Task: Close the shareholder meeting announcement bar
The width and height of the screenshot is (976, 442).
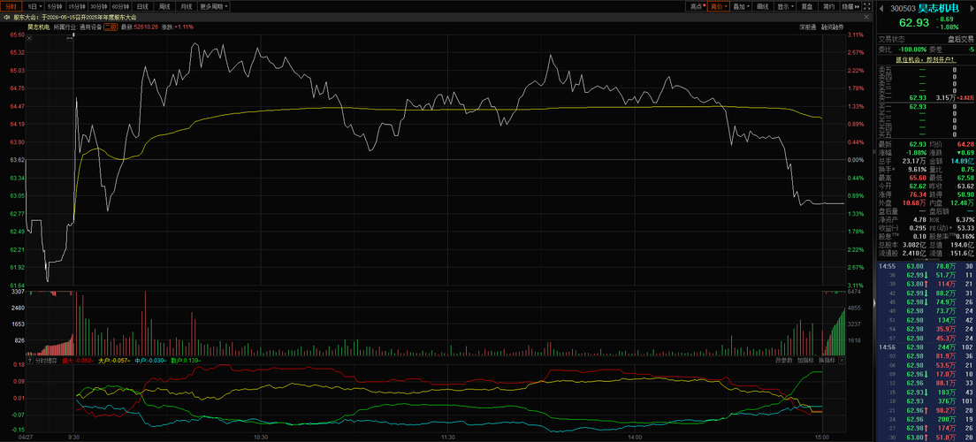Action: [x=867, y=18]
